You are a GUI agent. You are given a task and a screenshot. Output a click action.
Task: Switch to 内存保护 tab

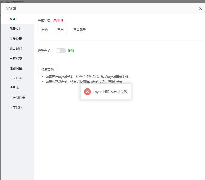point(17,107)
